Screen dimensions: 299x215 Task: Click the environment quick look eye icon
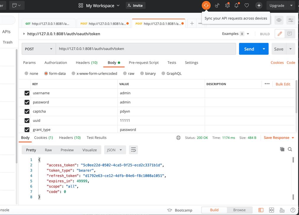tap(279, 20)
